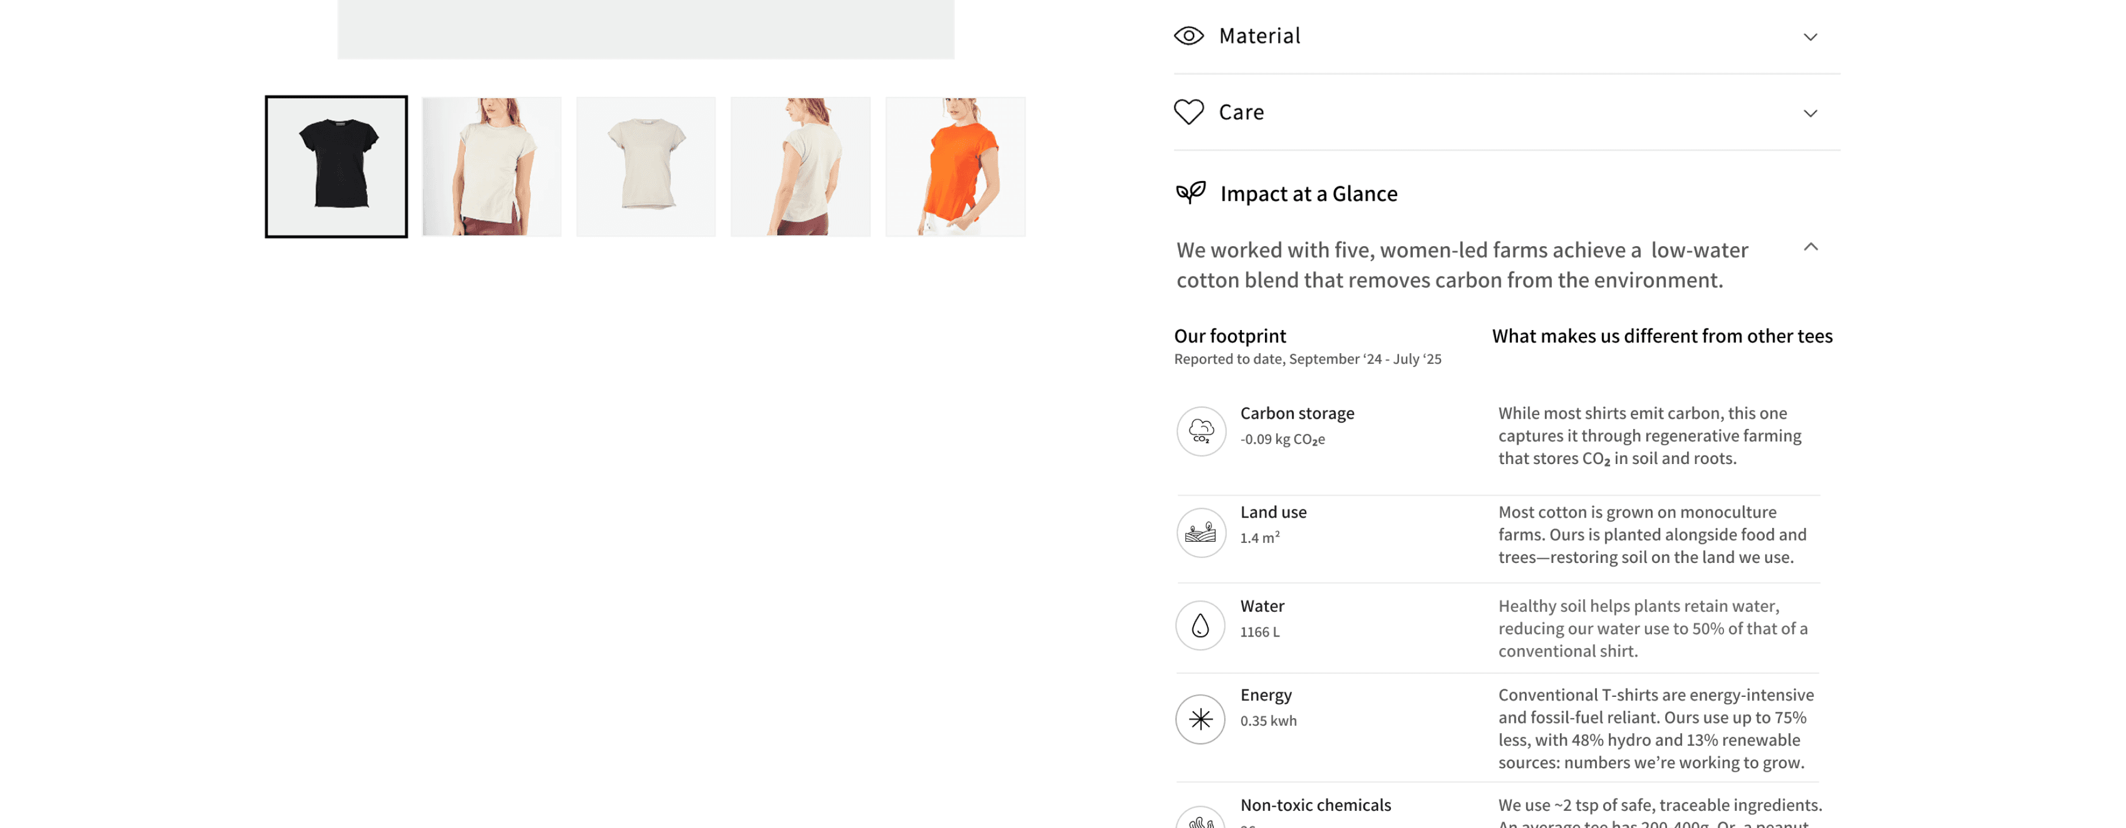Select the back view cream tee thumbnail
This screenshot has height=828, width=2126.
coord(801,167)
